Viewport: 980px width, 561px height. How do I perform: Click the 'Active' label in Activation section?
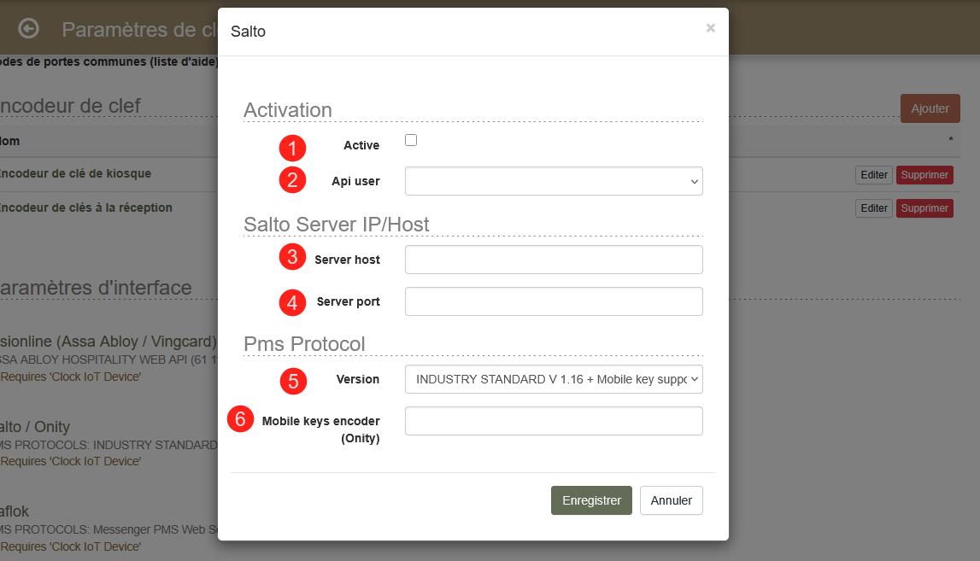[361, 145]
